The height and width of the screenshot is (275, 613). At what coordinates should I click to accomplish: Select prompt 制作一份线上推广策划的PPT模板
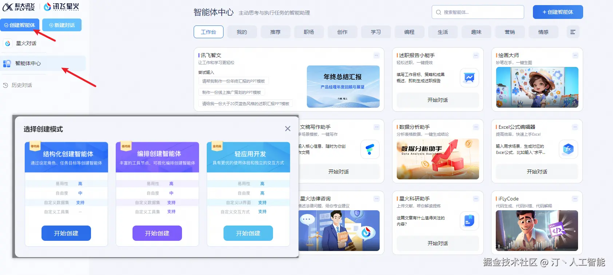[232, 92]
